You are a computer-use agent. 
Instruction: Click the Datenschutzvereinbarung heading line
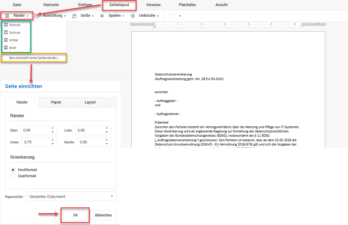pyautogui.click(x=173, y=74)
